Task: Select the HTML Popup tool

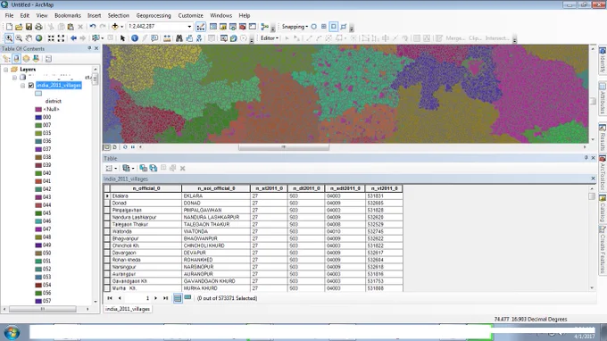Action: (x=154, y=38)
